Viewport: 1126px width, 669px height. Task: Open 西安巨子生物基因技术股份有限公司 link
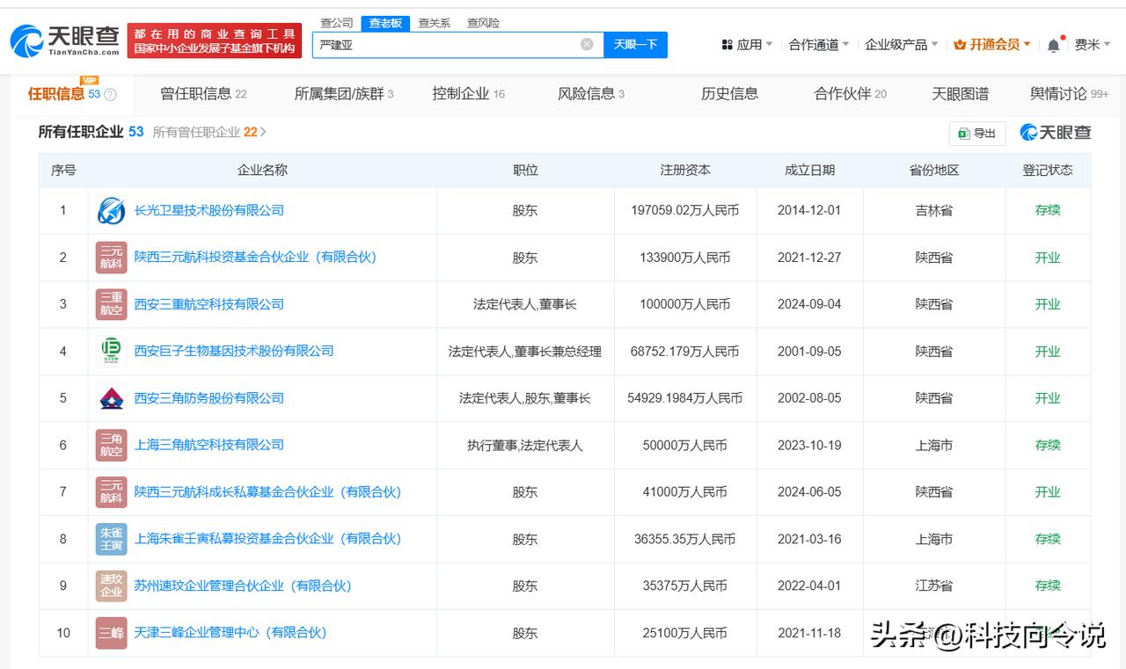234,352
